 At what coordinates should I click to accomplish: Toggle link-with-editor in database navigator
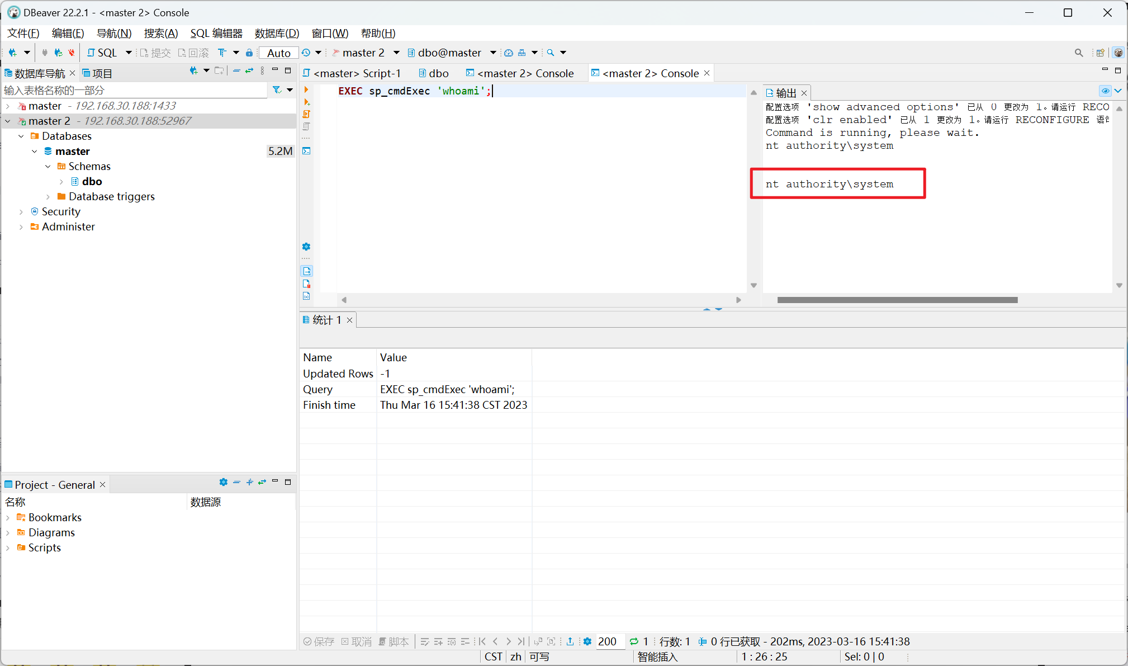249,70
